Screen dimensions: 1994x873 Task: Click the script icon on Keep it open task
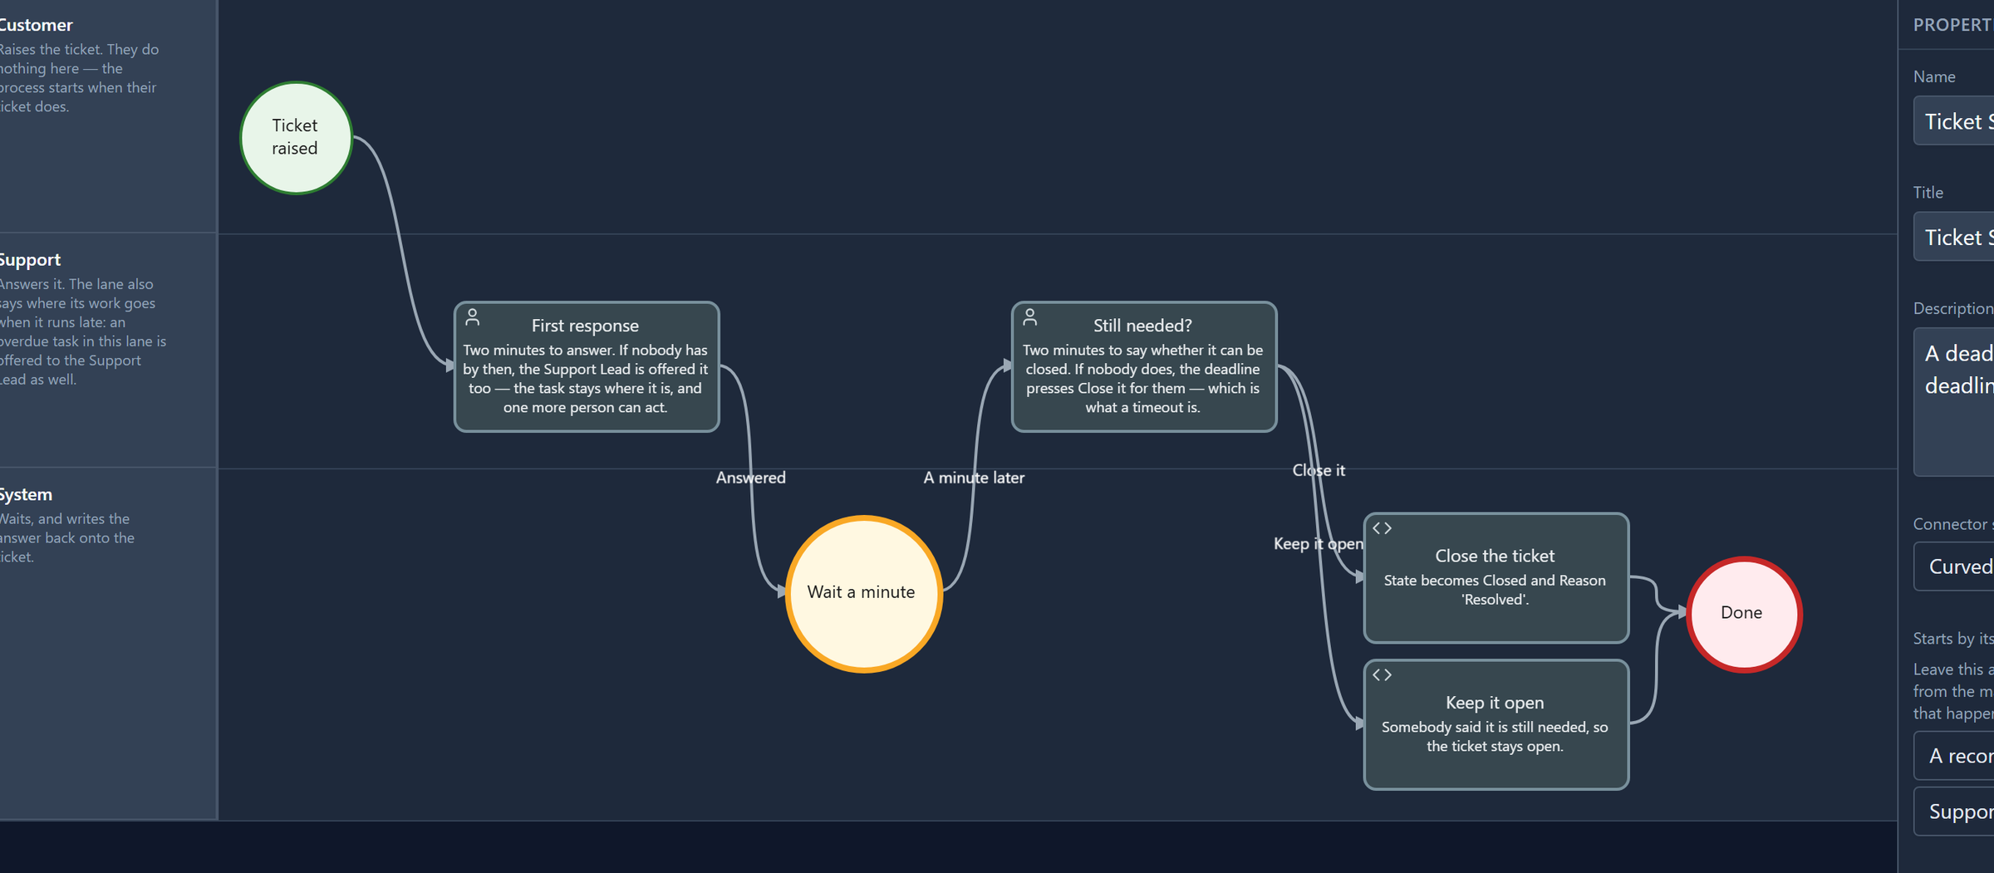pyautogui.click(x=1382, y=675)
